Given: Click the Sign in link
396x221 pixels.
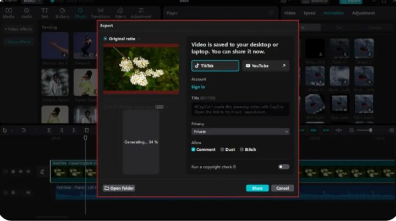Looking at the screenshot, I should (x=198, y=87).
